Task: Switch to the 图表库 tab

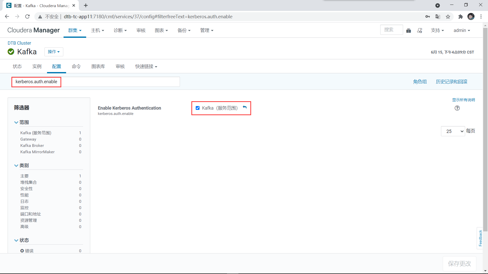Action: (98, 66)
